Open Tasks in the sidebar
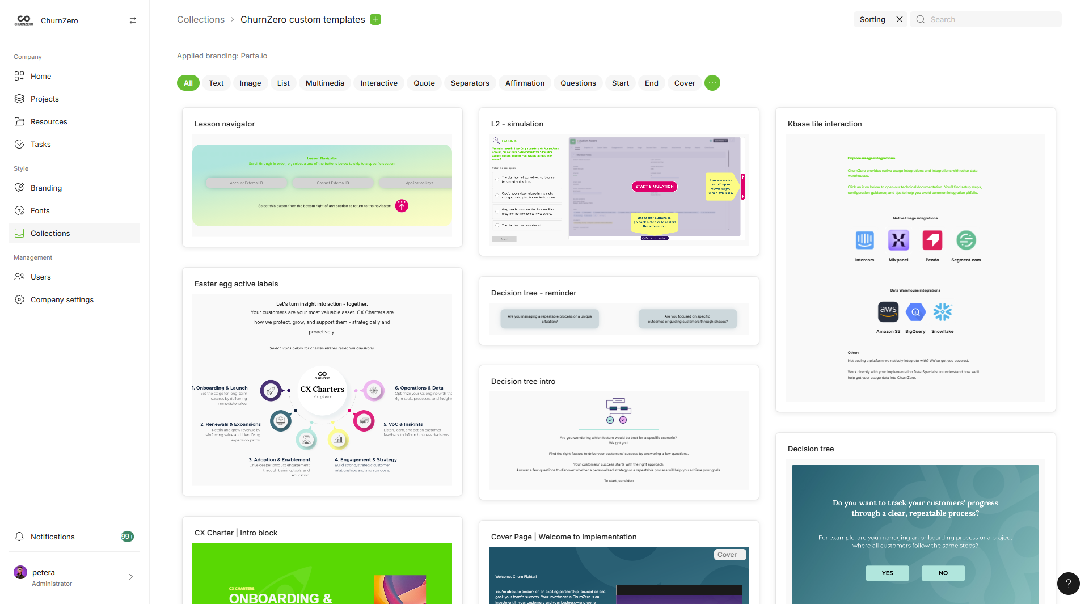1089x604 pixels. (x=74, y=144)
